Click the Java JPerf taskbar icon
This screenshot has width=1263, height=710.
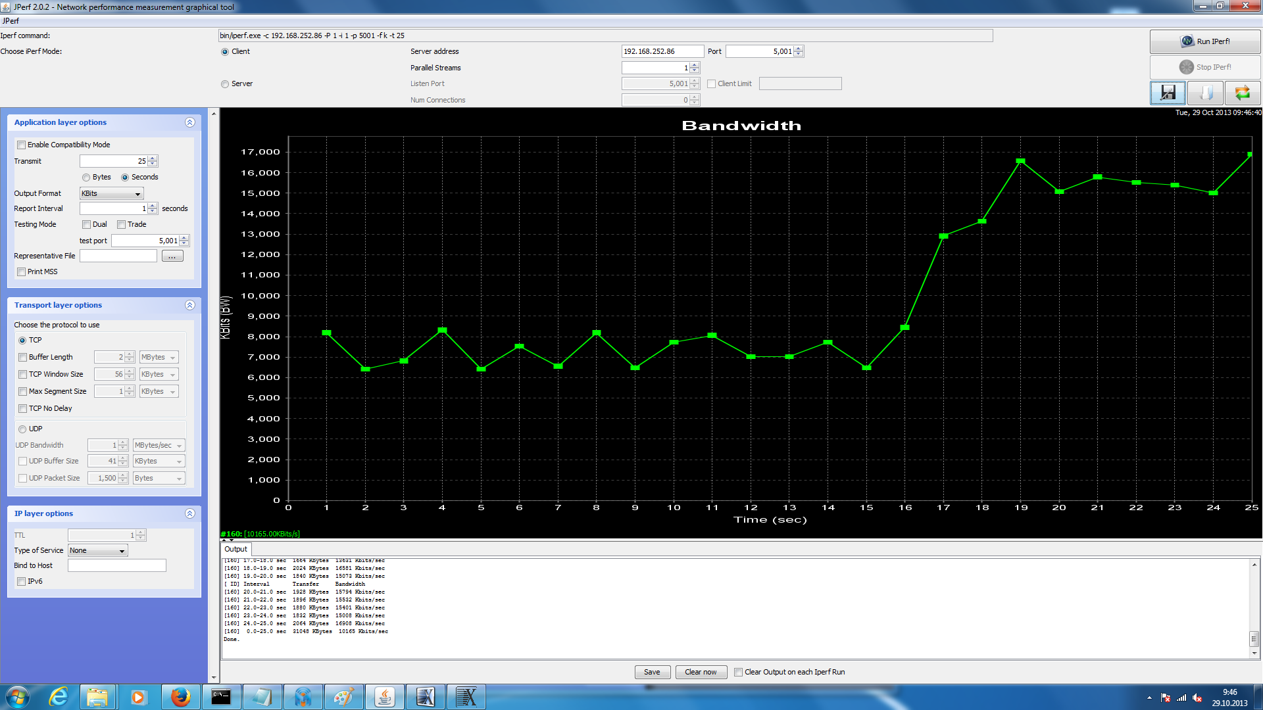[x=384, y=697]
